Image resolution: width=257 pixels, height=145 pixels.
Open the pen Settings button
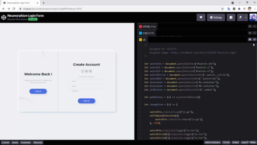(216, 17)
